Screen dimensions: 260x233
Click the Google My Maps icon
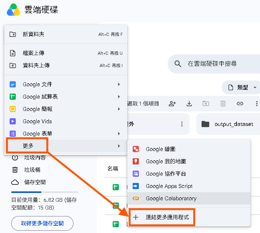[136, 161]
